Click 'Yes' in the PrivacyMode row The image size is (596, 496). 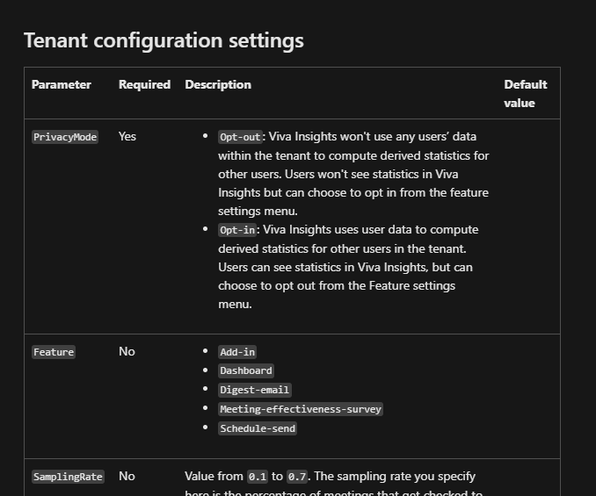click(127, 137)
